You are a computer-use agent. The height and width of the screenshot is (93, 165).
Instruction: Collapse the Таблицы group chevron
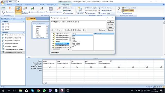23,21
